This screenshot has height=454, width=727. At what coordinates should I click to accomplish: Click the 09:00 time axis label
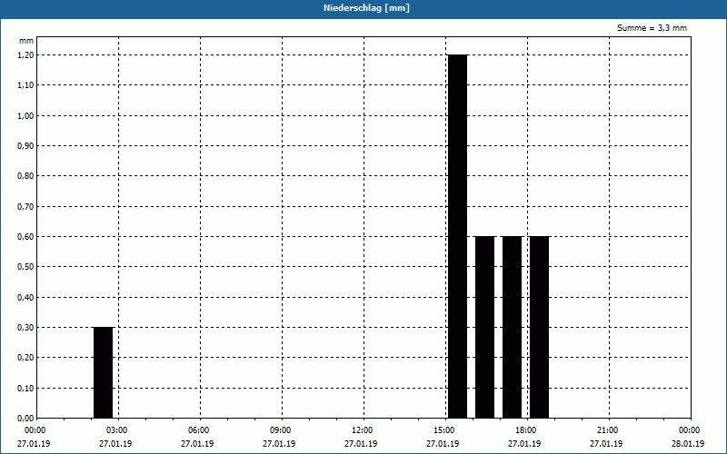tap(281, 430)
